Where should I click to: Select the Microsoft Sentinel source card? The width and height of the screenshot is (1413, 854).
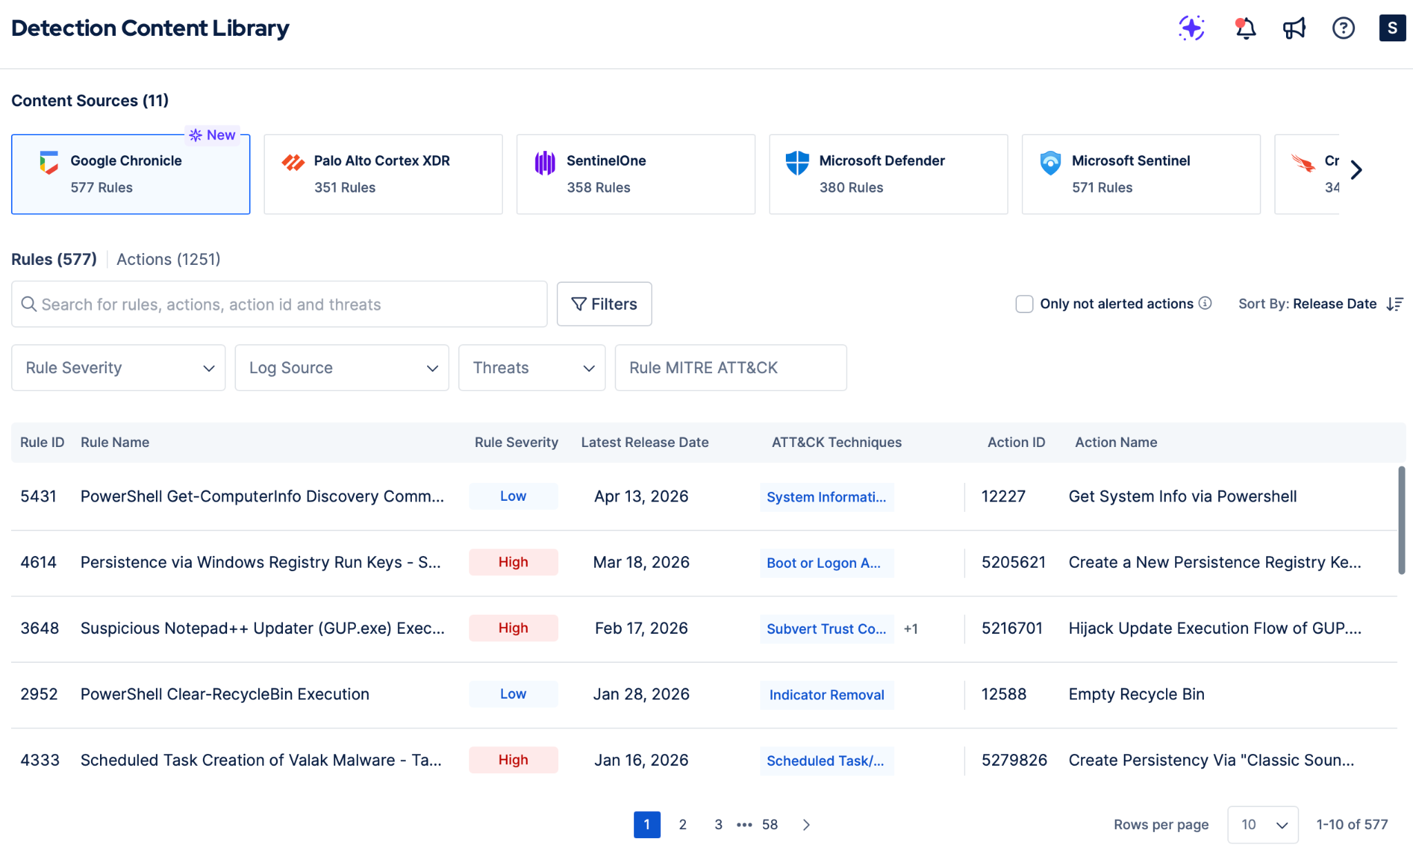tap(1140, 174)
